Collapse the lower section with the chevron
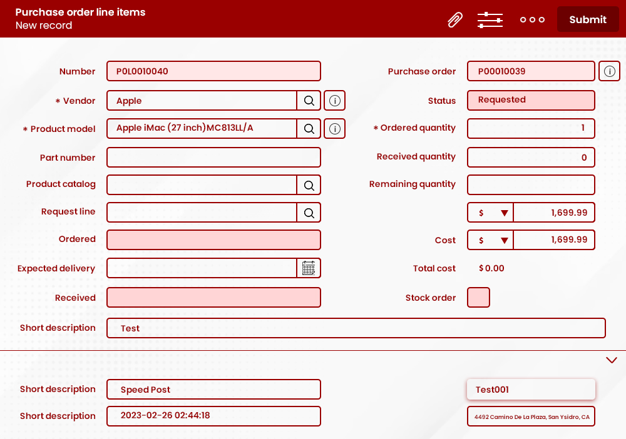This screenshot has width=626, height=439. [x=612, y=360]
